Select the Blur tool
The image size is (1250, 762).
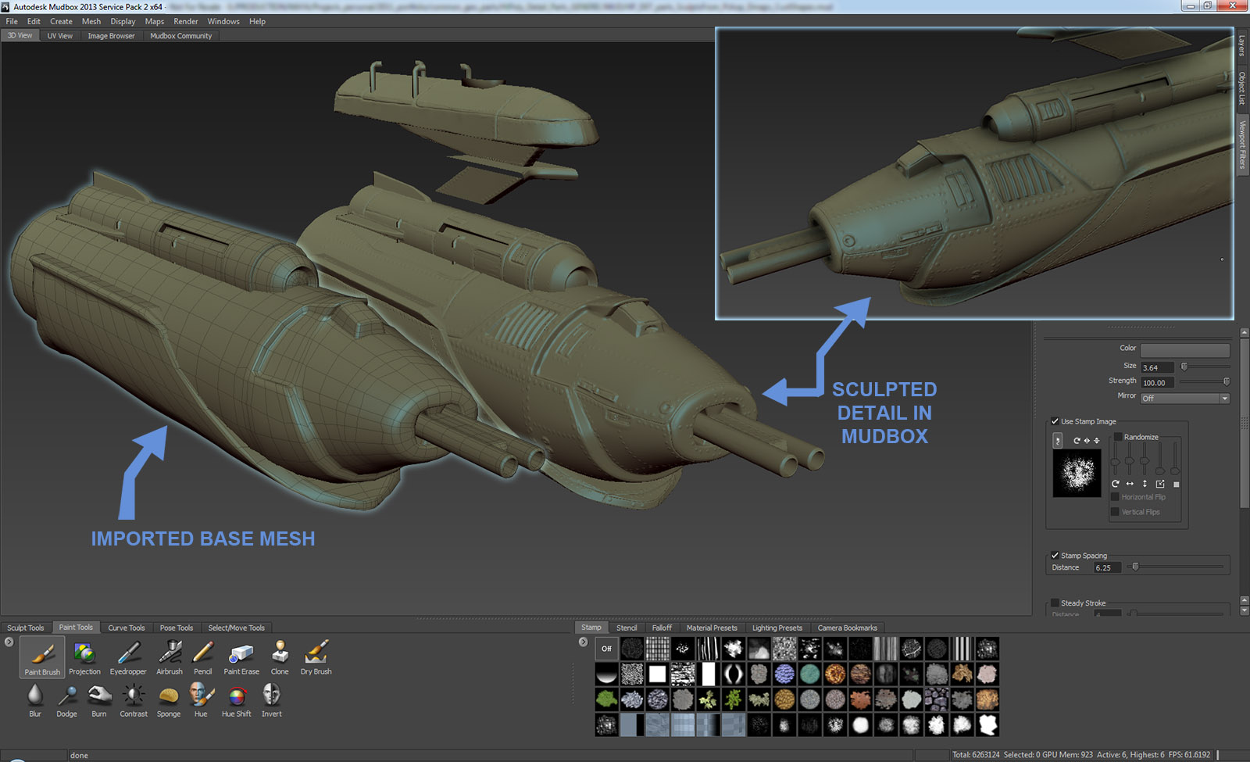[35, 699]
